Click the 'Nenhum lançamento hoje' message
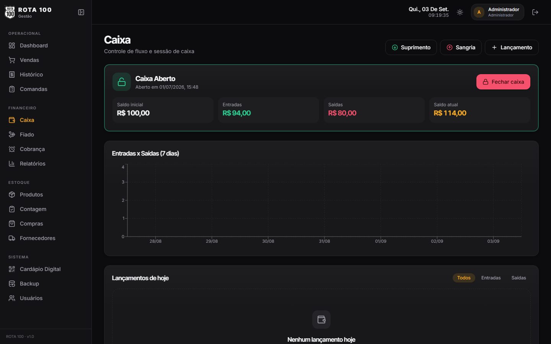 (321, 339)
